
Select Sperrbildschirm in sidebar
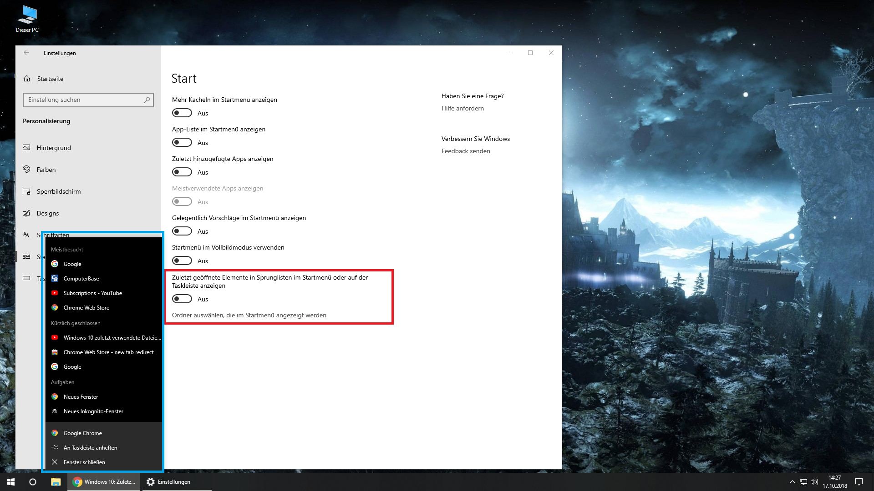point(58,191)
